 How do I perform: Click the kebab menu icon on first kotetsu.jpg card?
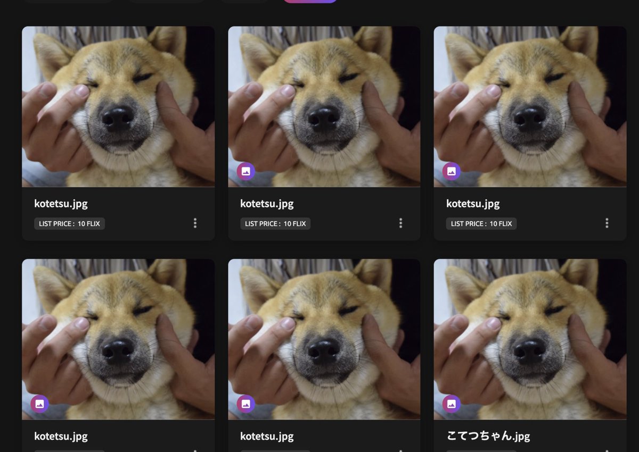[x=194, y=223]
